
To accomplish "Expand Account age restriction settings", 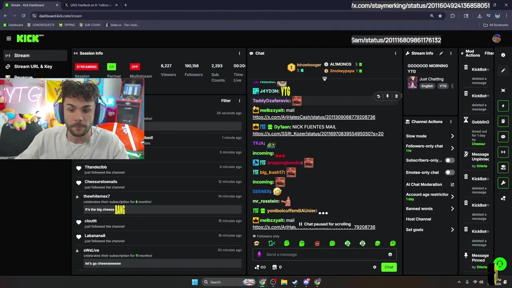I will [452, 196].
